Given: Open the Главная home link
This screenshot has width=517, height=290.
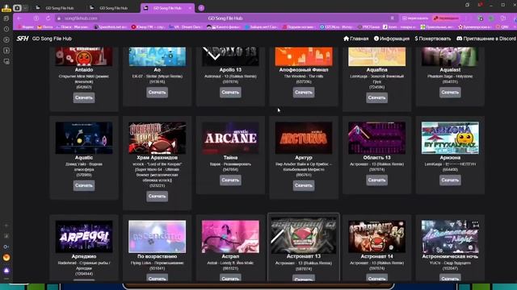Looking at the screenshot, I should click(x=355, y=39).
